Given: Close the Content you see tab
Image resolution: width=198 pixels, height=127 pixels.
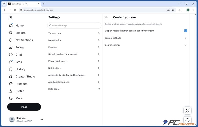Looking at the screenshot, I should point(38,4).
